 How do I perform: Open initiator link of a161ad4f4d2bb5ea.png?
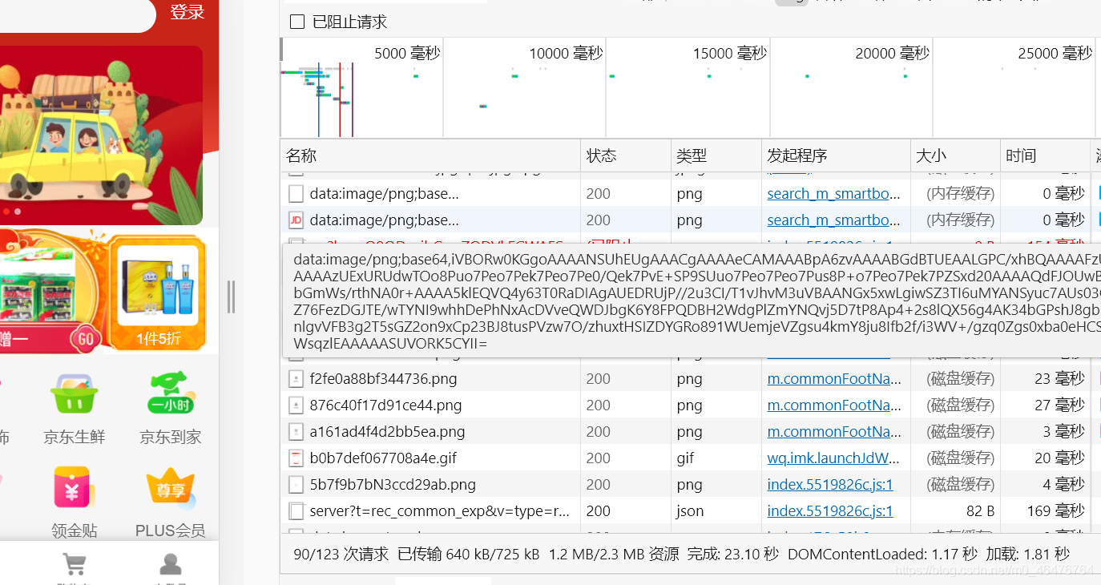tap(834, 431)
